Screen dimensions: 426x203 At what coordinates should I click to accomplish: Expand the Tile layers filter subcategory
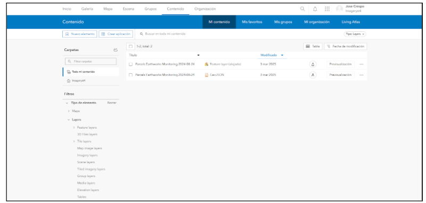74,141
